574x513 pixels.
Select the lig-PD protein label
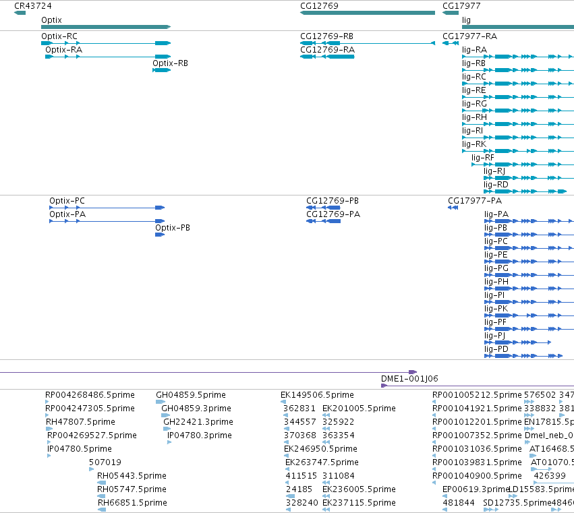[496, 349]
